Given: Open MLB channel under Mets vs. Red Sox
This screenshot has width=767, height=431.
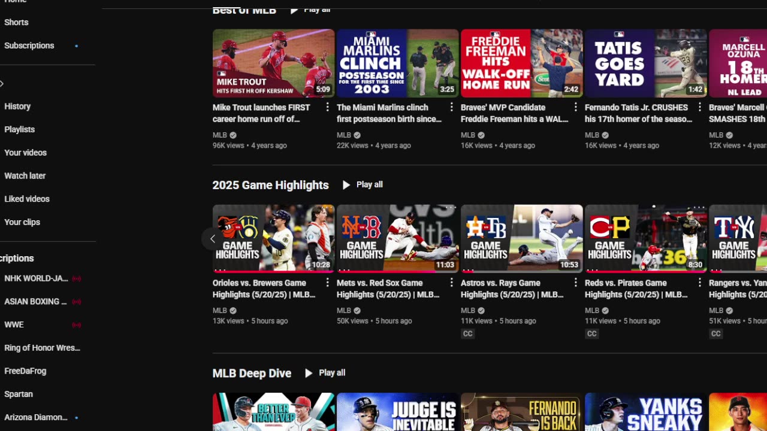Looking at the screenshot, I should click(344, 311).
